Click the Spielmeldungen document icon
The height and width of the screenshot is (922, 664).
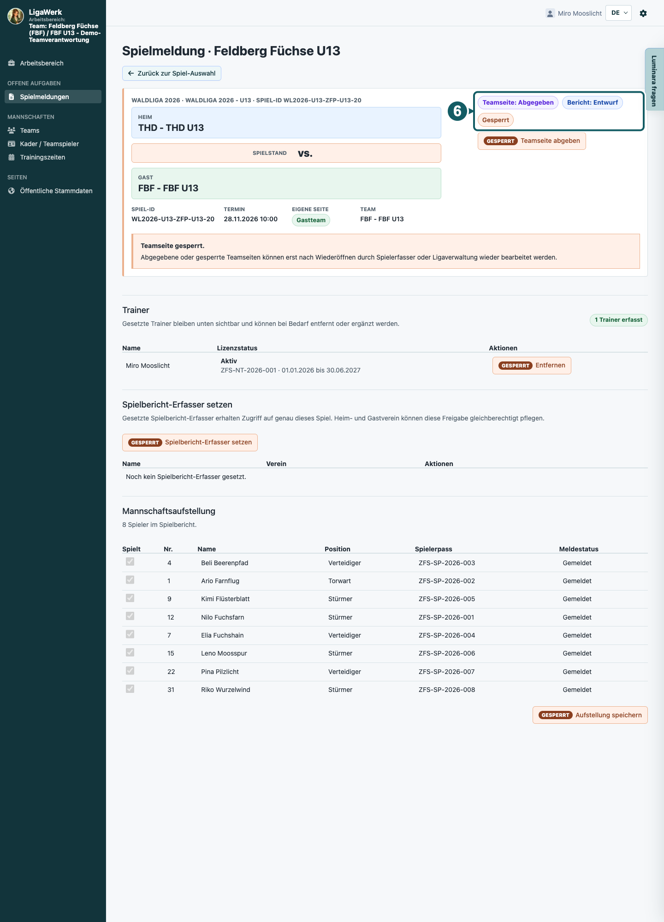tap(12, 97)
